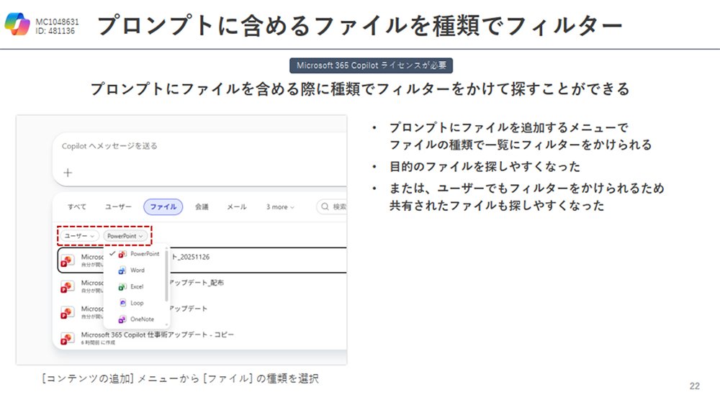Expand the 3 more tabs menu
The width and height of the screenshot is (720, 405).
click(280, 207)
